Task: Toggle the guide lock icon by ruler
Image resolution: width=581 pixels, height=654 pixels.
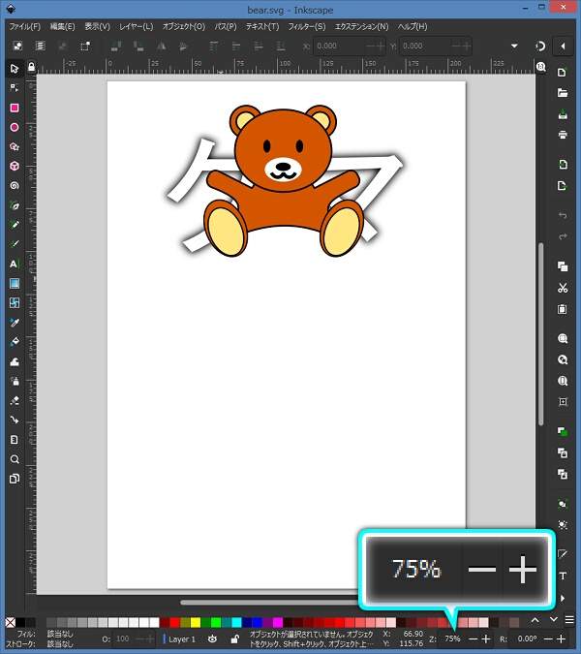Action: pos(31,67)
